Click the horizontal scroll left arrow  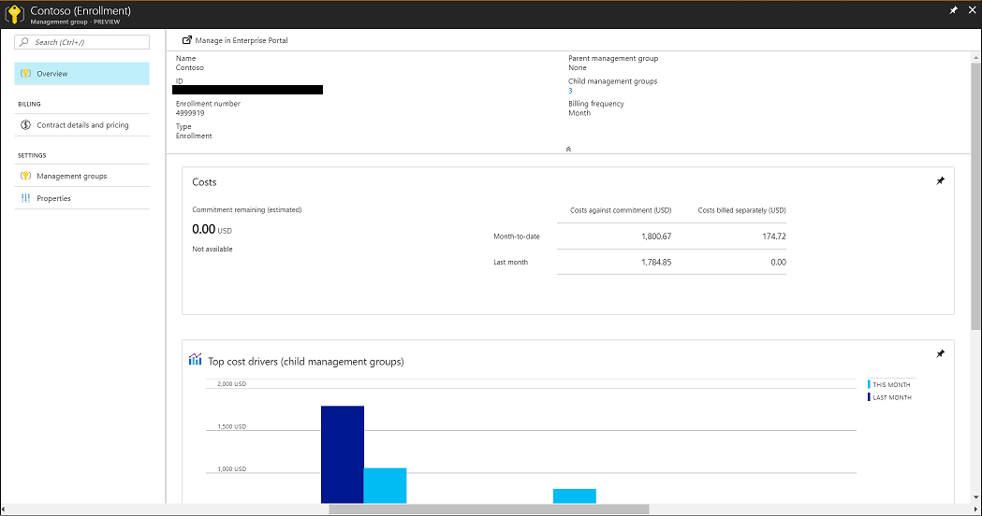[5, 509]
